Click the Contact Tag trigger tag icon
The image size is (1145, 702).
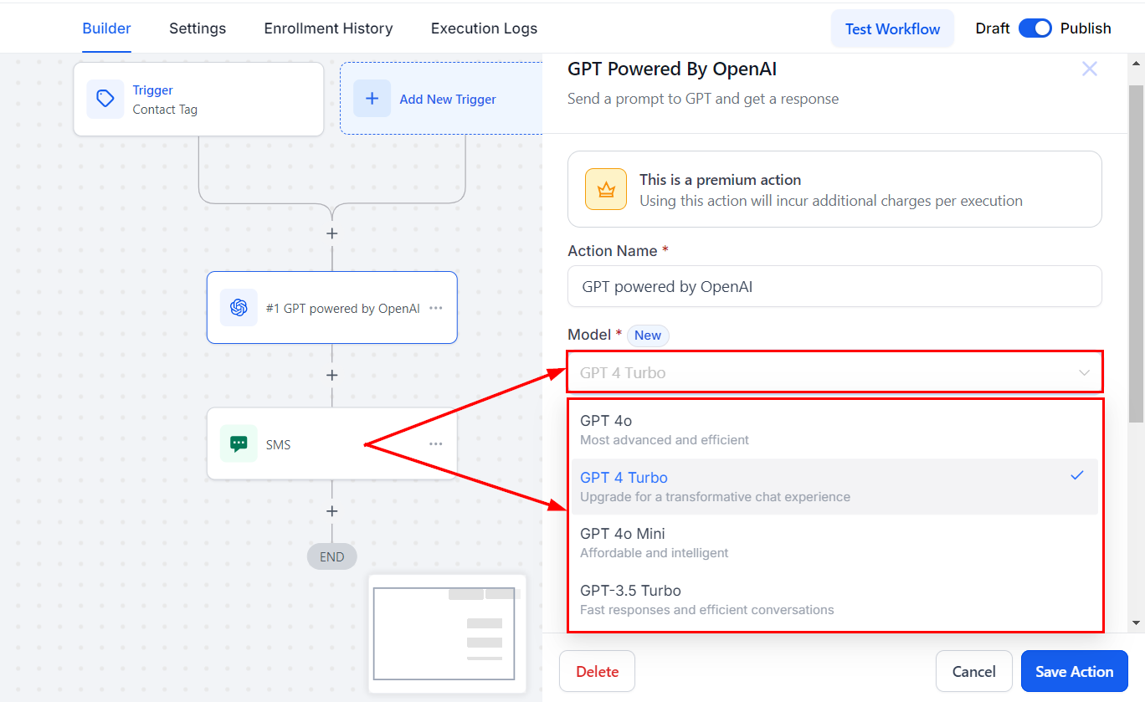click(x=105, y=99)
